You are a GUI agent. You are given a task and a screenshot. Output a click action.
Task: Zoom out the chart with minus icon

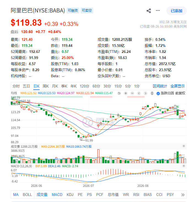(132, 93)
